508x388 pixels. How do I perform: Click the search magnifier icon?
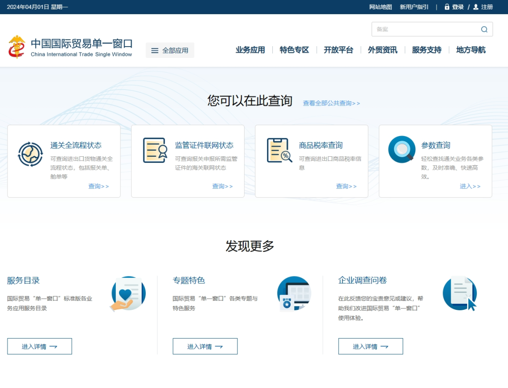(x=484, y=29)
